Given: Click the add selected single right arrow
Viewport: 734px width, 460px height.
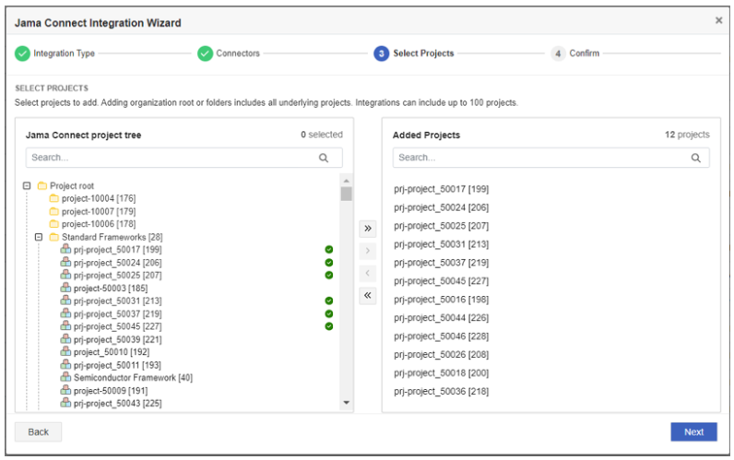Looking at the screenshot, I should coord(368,251).
